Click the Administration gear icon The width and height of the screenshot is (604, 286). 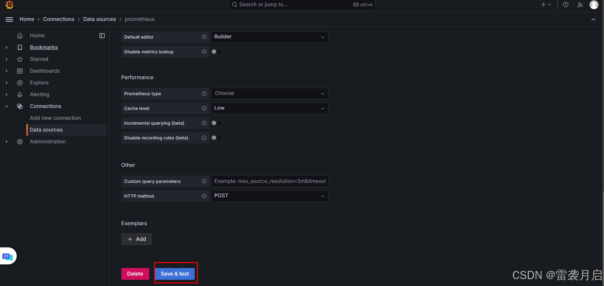(x=20, y=142)
